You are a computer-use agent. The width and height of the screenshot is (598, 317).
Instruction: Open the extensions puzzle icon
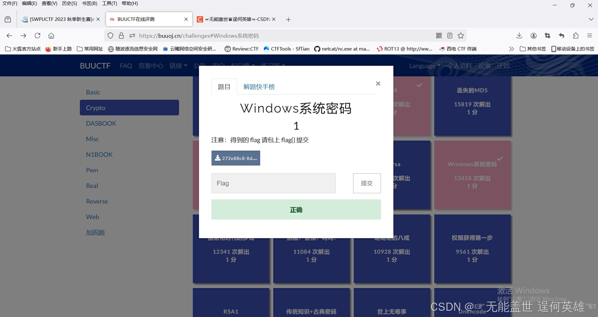[576, 36]
